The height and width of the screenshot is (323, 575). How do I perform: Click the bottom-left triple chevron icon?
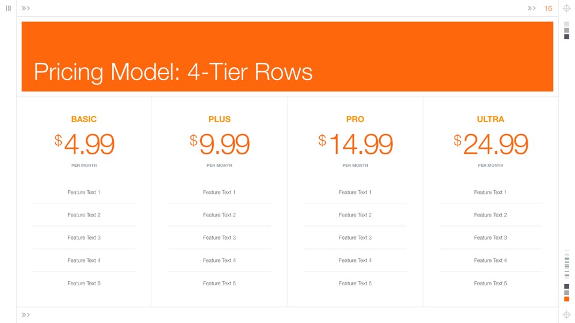point(26,315)
